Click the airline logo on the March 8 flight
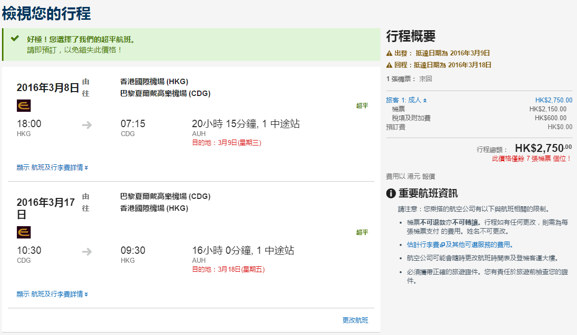This screenshot has width=577, height=335. pos(23,105)
